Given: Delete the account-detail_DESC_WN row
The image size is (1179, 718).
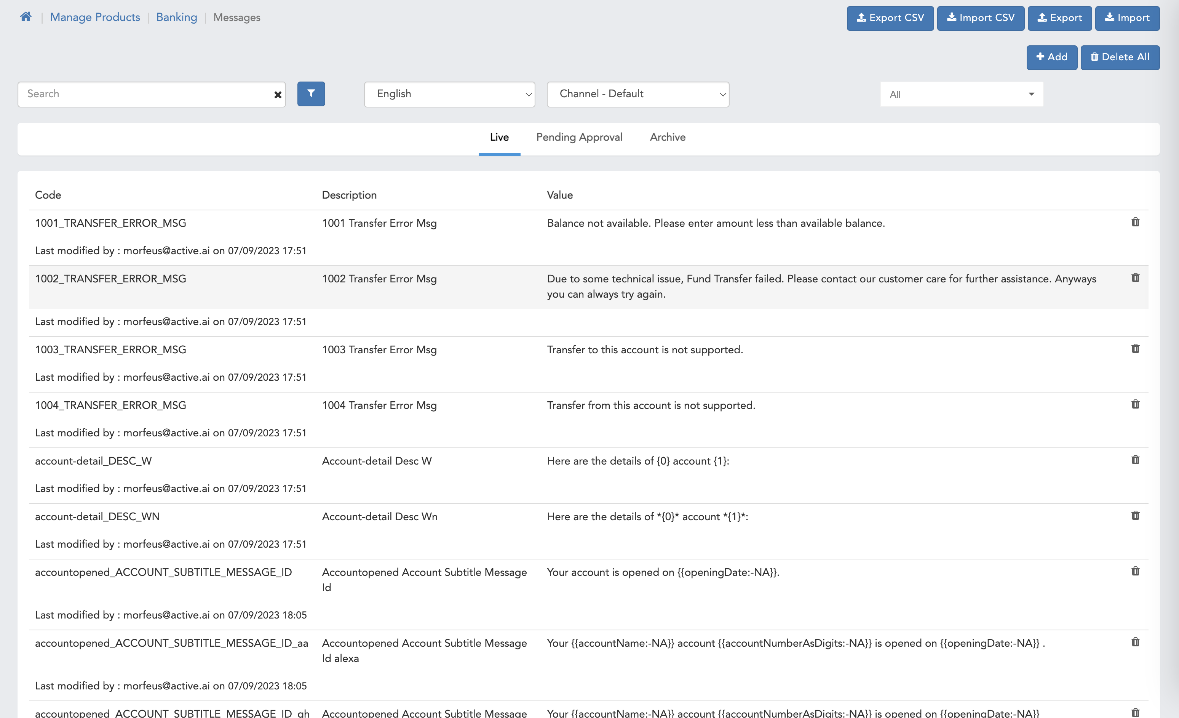Looking at the screenshot, I should coord(1136,515).
